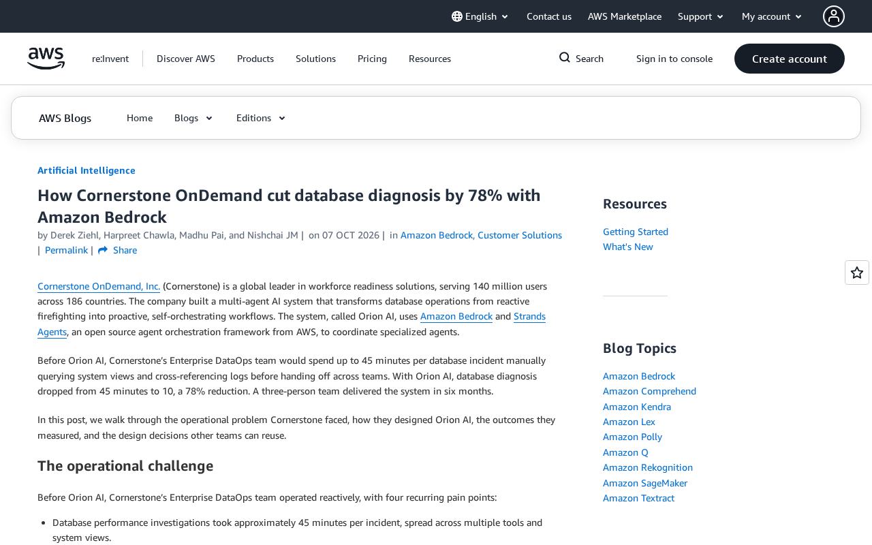The image size is (872, 545).
Task: Open Contact us link
Action: click(549, 16)
